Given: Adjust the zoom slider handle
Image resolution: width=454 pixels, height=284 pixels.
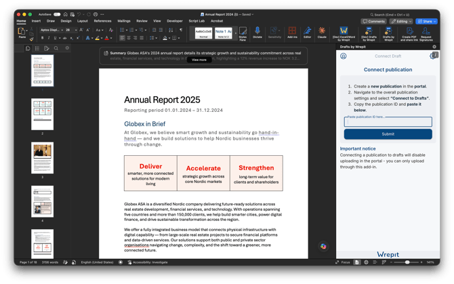Looking at the screenshot, I should [407, 262].
